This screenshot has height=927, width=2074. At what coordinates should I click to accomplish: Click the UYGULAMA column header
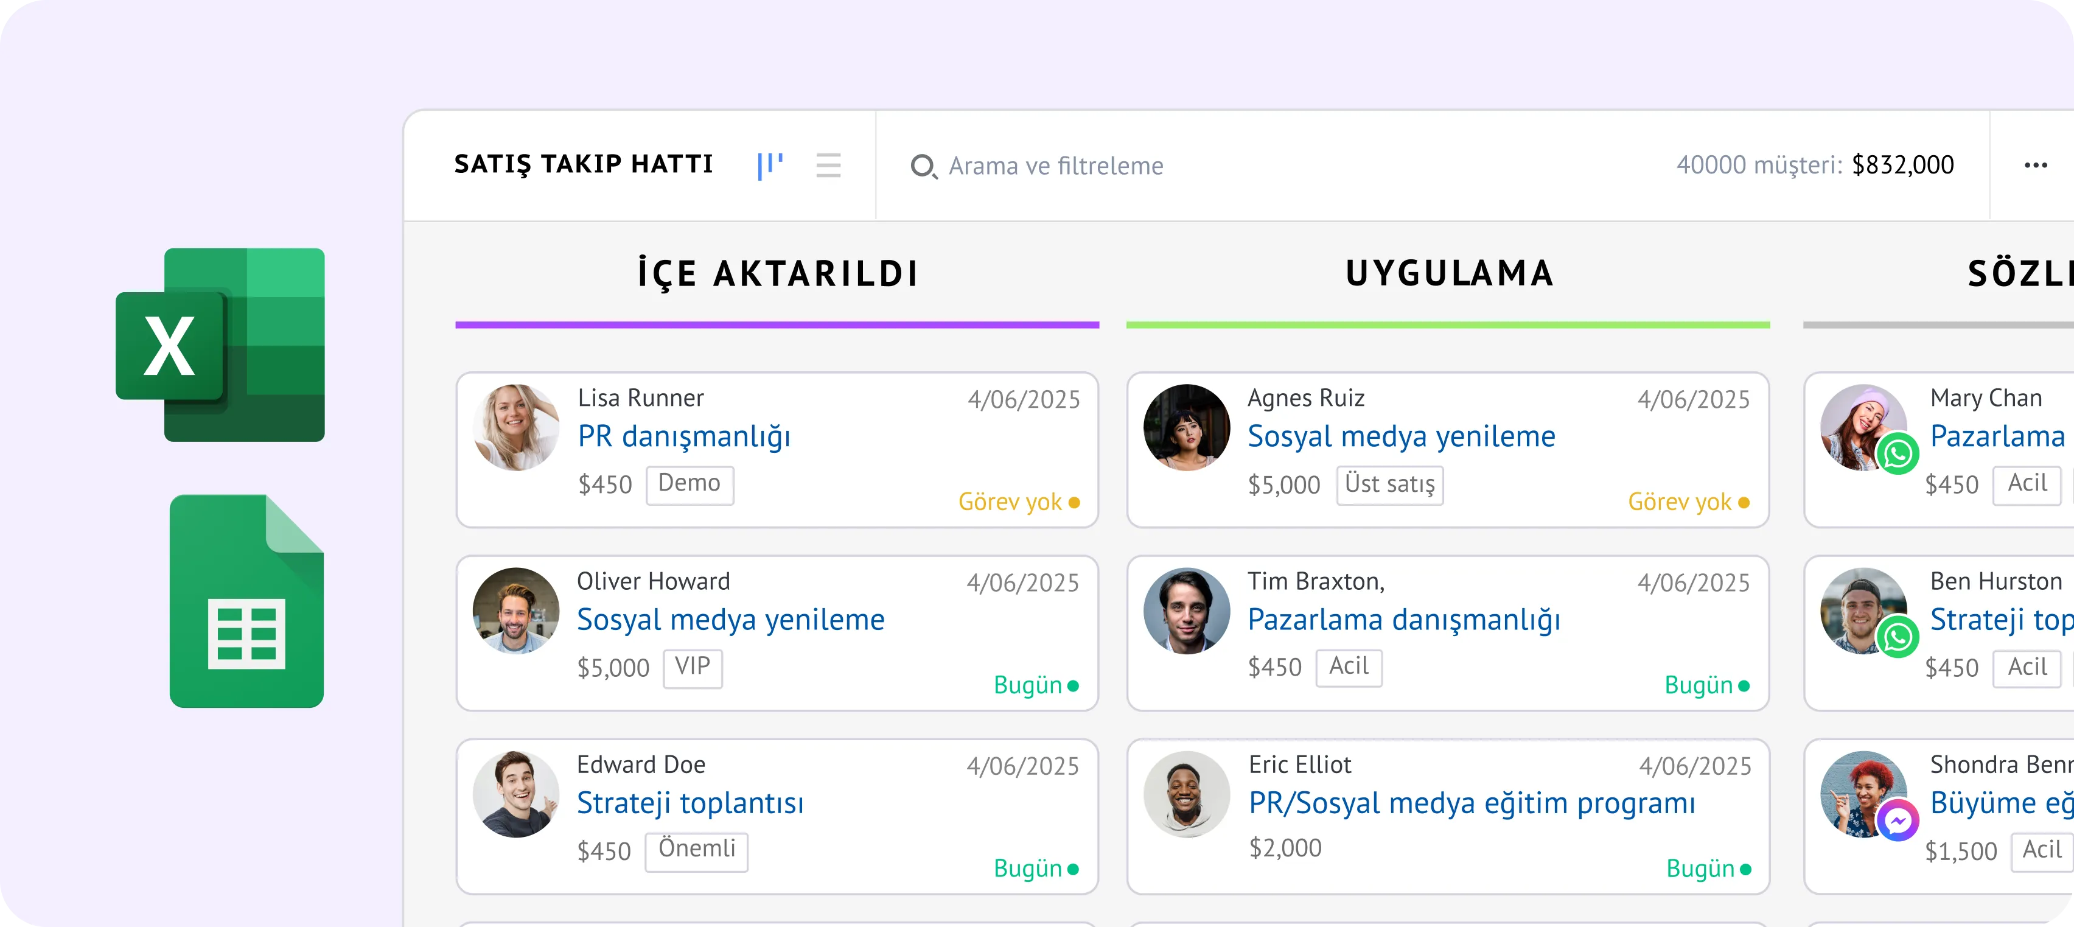[1448, 273]
